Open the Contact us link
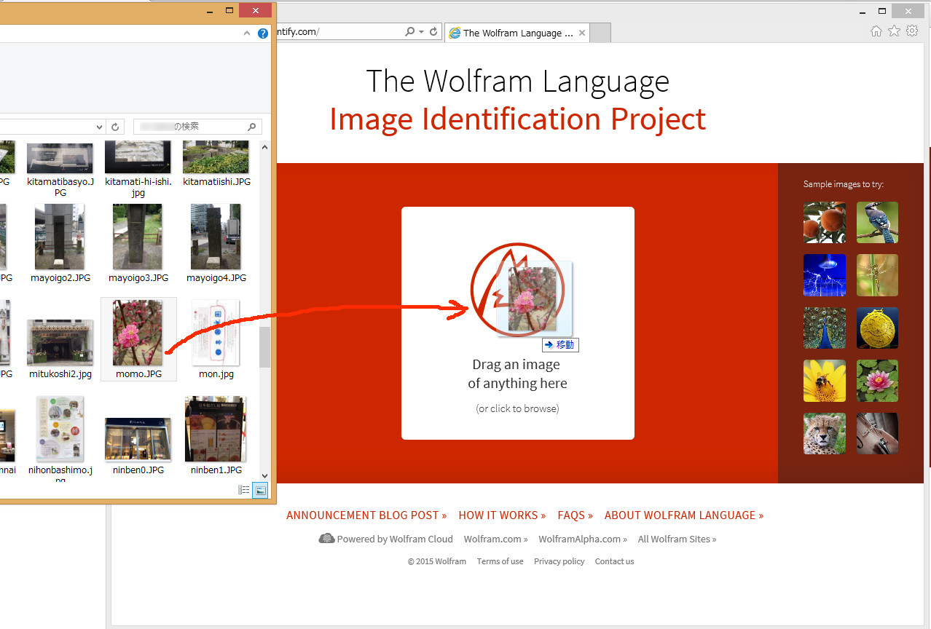 (615, 561)
